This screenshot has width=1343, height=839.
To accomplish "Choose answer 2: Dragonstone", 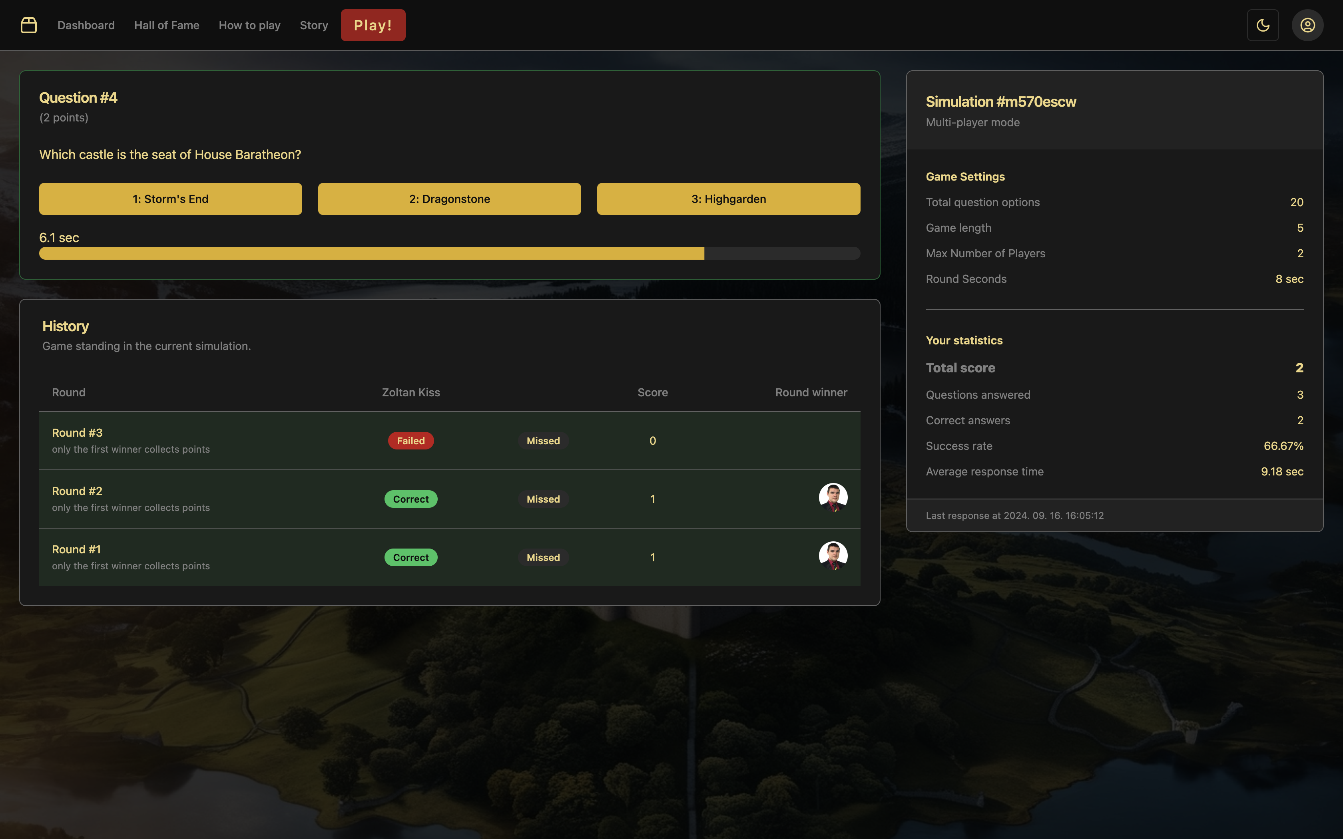I will [x=449, y=199].
